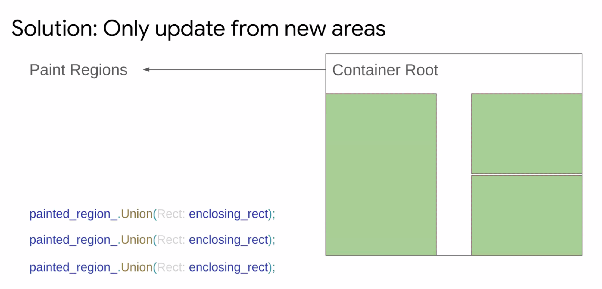Image resolution: width=602 pixels, height=289 pixels.
Task: Click "Union" in the top code line
Action: tap(137, 214)
